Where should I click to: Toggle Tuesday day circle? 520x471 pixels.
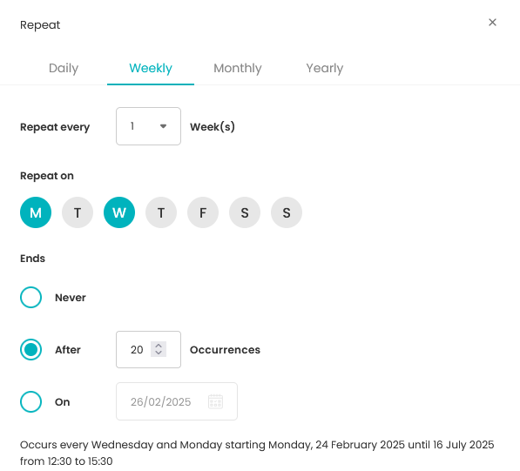click(78, 212)
